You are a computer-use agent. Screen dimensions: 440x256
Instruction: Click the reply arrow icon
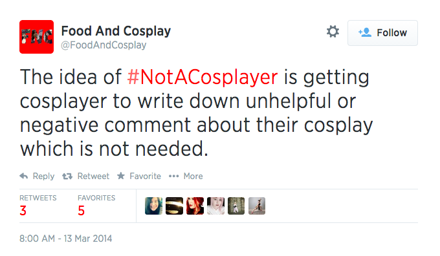(24, 176)
